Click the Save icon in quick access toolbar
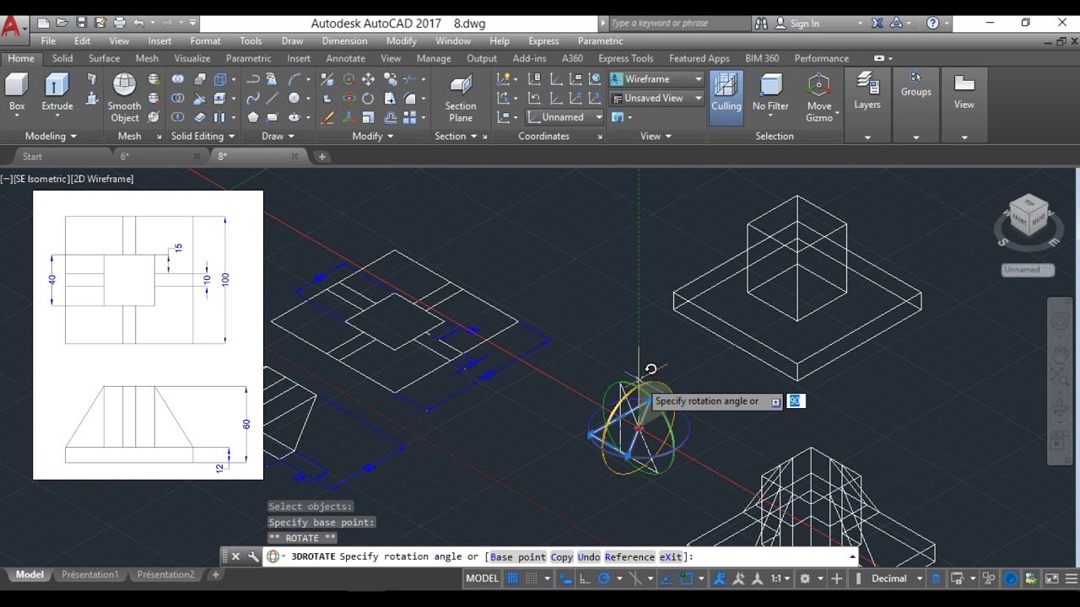1080x607 pixels. (x=82, y=23)
